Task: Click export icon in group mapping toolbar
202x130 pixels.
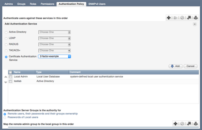Action: 189,124
